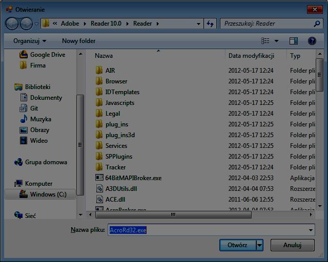This screenshot has height=262, width=328.
Task: Select the Legal folder icon
Action: click(99, 114)
